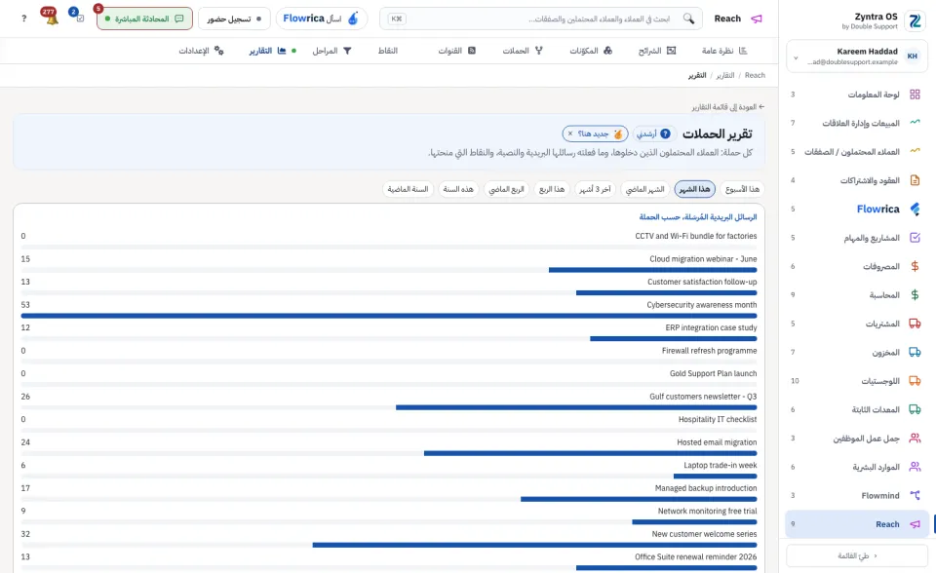Image resolution: width=936 pixels, height=573 pixels.
Task: Select the هذا الربع date range
Action: [552, 189]
